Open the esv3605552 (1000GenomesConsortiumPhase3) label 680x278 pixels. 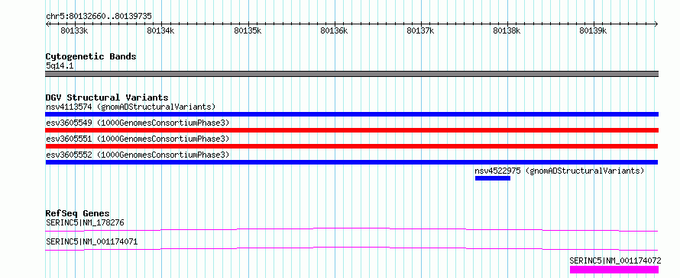(137, 155)
